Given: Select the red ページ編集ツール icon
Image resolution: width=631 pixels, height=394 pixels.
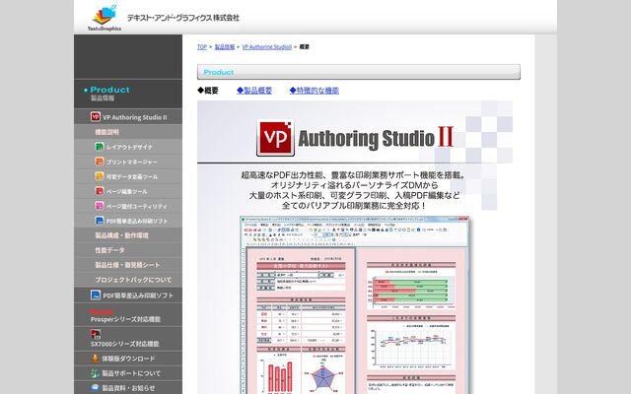Looking at the screenshot, I should [100, 191].
